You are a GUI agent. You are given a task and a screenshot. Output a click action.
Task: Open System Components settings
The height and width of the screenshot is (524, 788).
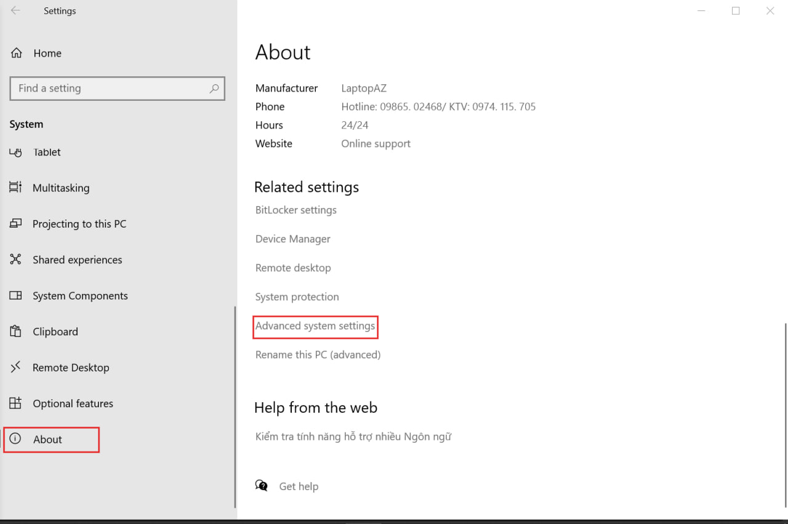[x=79, y=295]
